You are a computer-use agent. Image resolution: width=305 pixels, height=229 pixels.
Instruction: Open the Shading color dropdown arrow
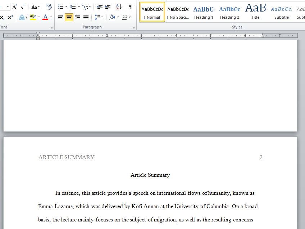[118, 17]
